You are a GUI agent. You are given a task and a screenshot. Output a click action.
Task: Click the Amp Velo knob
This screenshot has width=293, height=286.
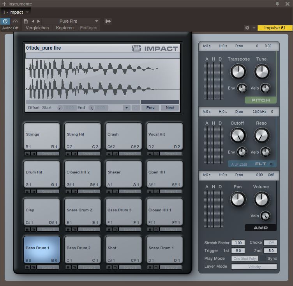click(x=266, y=216)
